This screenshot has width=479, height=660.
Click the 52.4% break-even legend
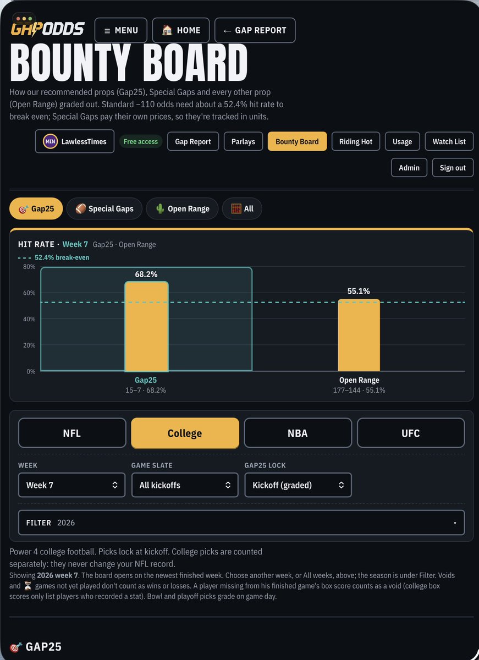pos(54,257)
